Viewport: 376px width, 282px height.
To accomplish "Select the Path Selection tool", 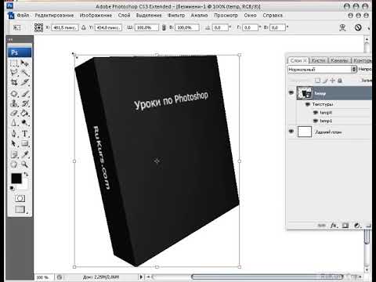I will click(14, 143).
